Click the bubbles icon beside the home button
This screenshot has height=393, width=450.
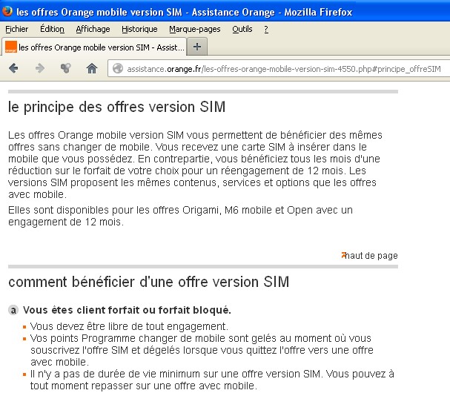tap(66, 68)
